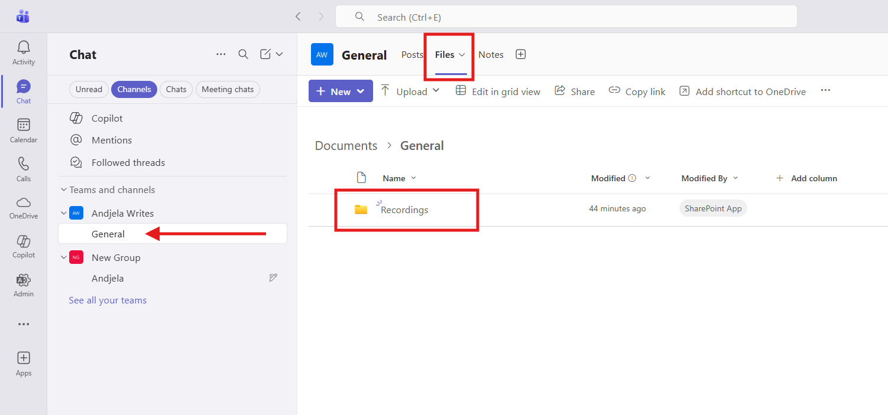Screen dimensions: 888x415
Task: Toggle the Meeting chats filter chip
Action: 228,90
